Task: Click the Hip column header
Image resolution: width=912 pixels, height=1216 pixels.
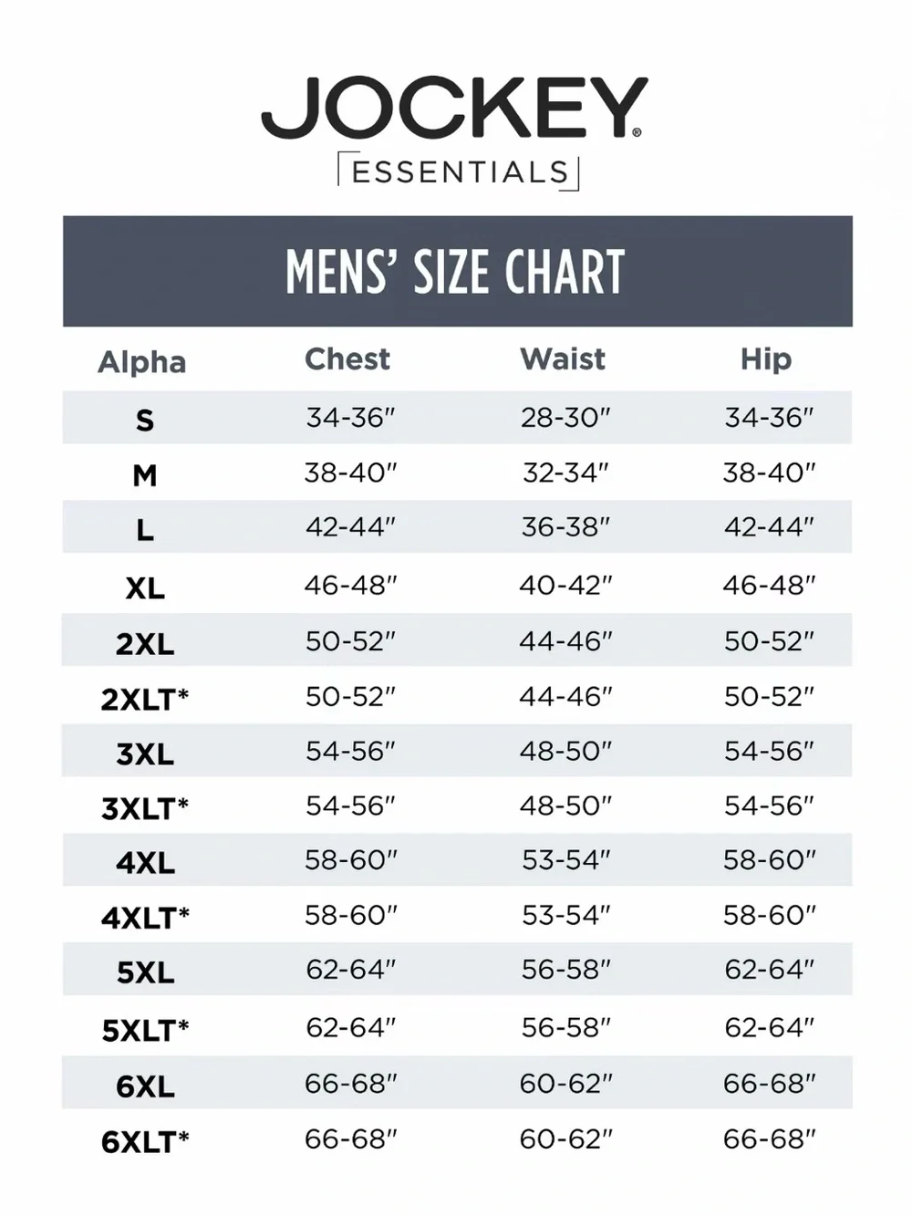Action: point(766,359)
